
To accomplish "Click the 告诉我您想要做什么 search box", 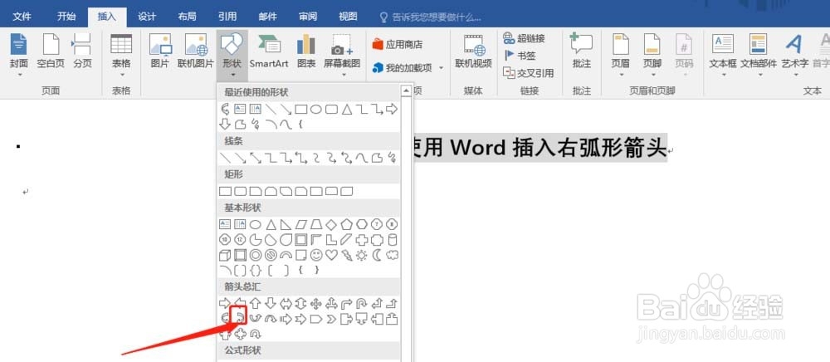I will (x=430, y=17).
